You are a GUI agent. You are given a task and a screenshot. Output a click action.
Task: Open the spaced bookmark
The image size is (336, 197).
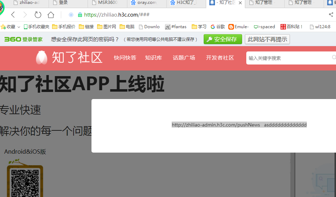[265, 27]
